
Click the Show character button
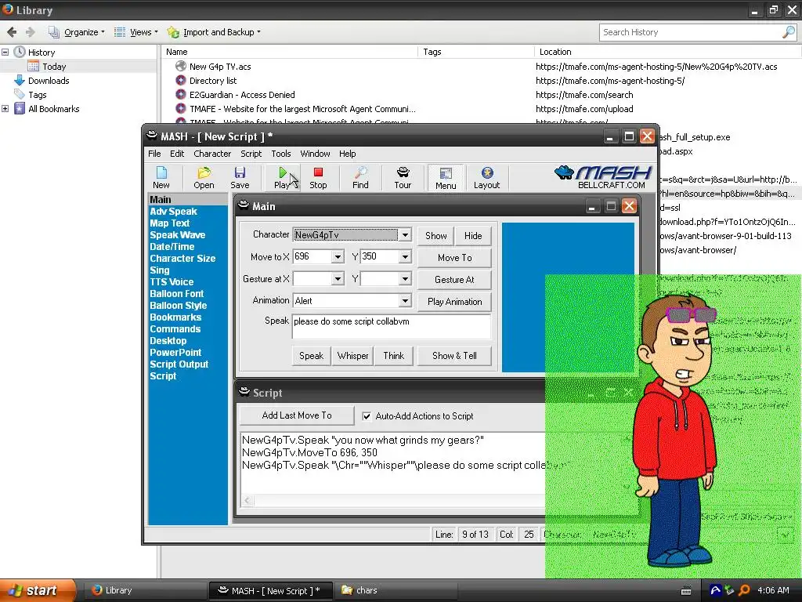click(435, 235)
